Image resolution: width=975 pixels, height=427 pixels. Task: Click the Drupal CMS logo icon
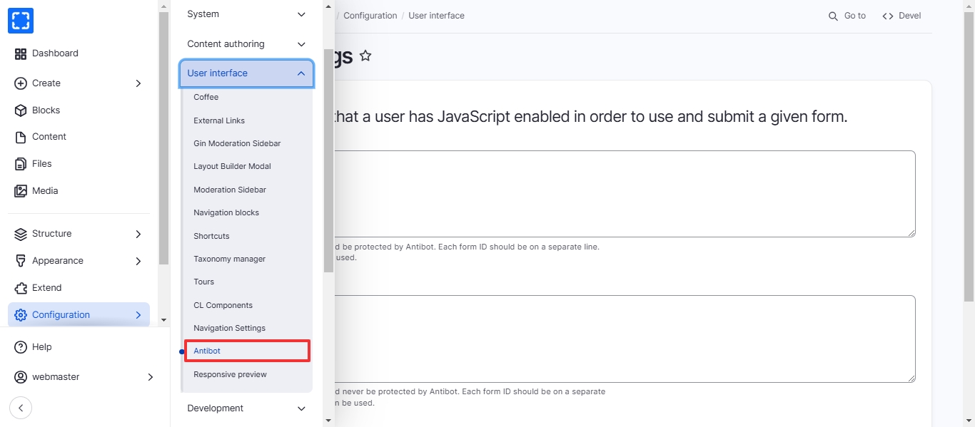[21, 21]
